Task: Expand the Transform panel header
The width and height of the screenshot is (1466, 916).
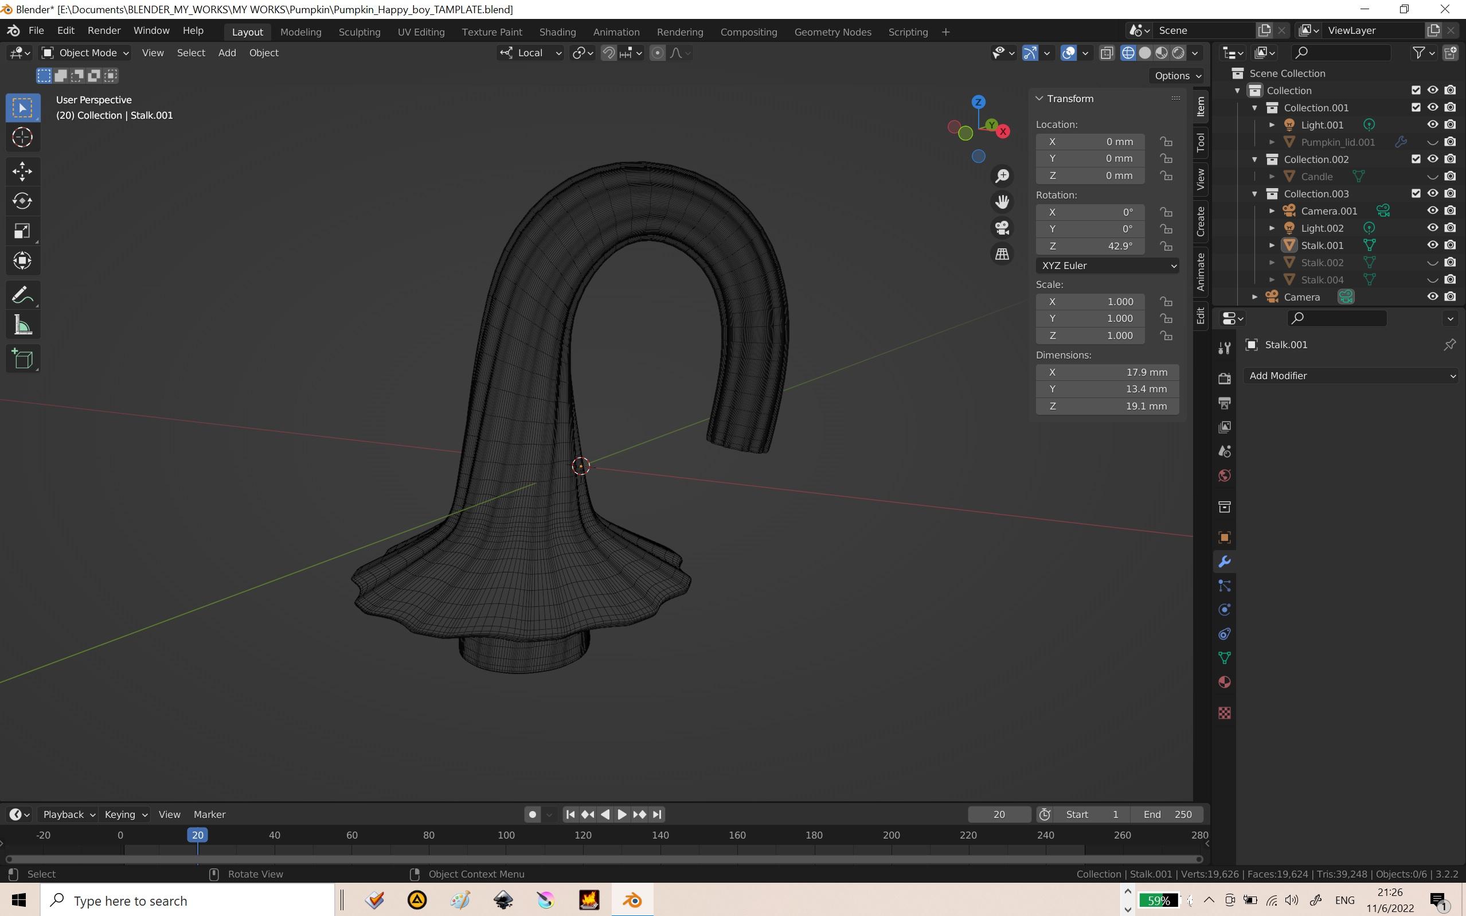Action: tap(1069, 97)
